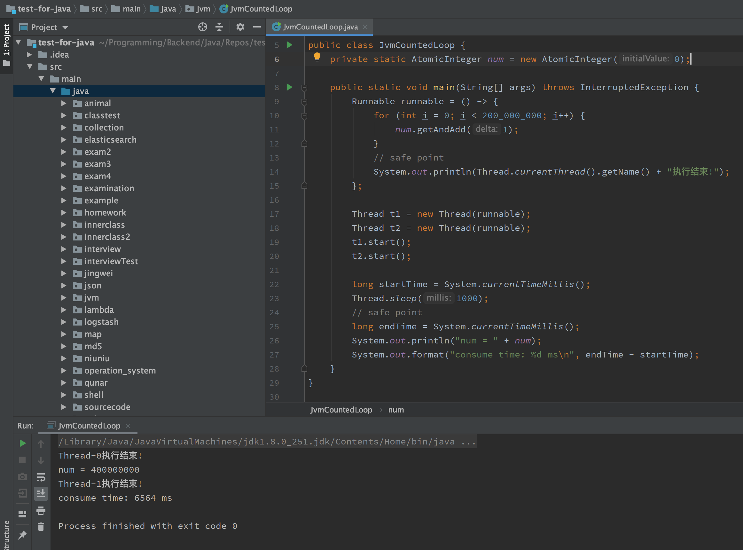Click the Run button to execute program
Viewport: 743px width, 550px height.
point(22,443)
